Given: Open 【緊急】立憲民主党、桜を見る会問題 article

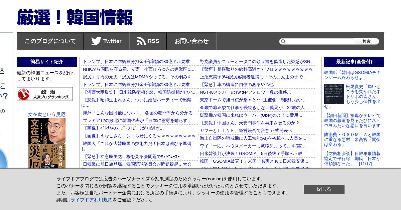Looking at the screenshot, I should click(133, 156).
